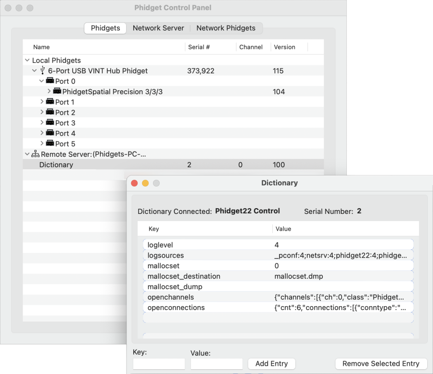Expand the PhidgetSpatial Precision 3/3/3 entry
Viewport: 433px width, 374px height.
click(49, 91)
